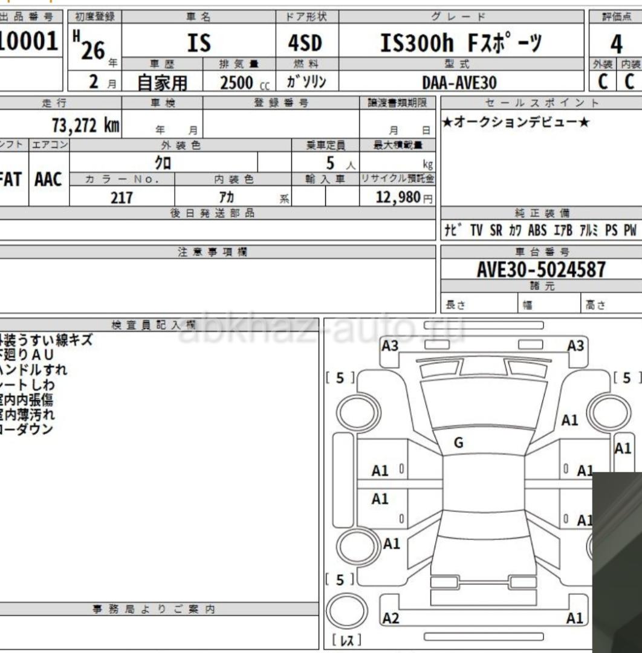This screenshot has width=642, height=653.
Task: Select the inspector note "ローダウン"
Action: (x=27, y=429)
